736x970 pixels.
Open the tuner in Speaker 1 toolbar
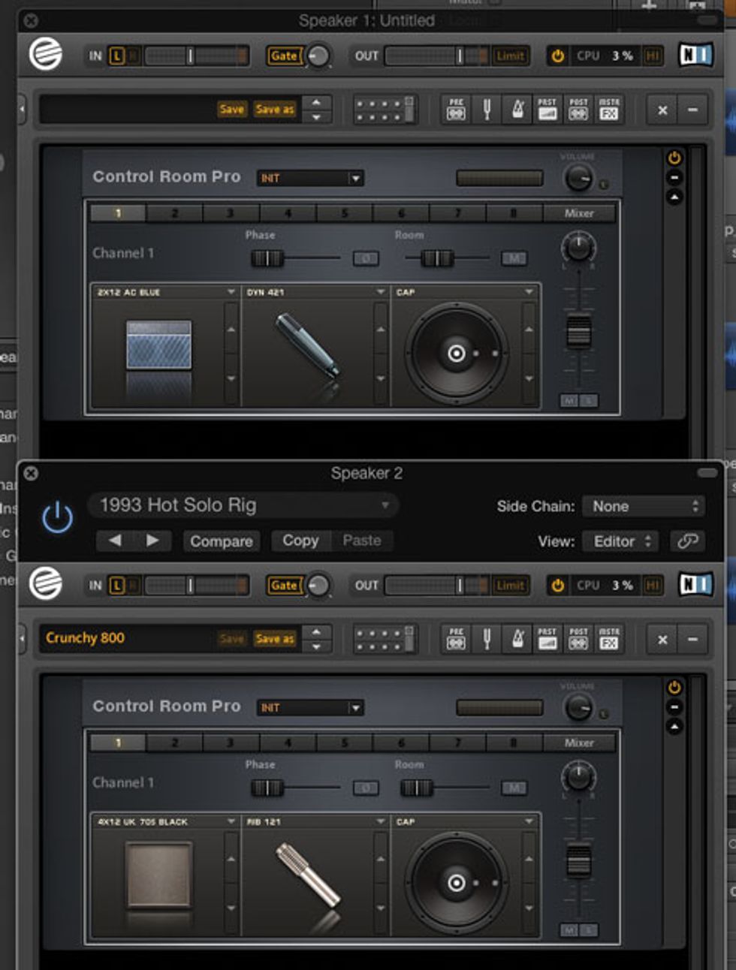(487, 110)
